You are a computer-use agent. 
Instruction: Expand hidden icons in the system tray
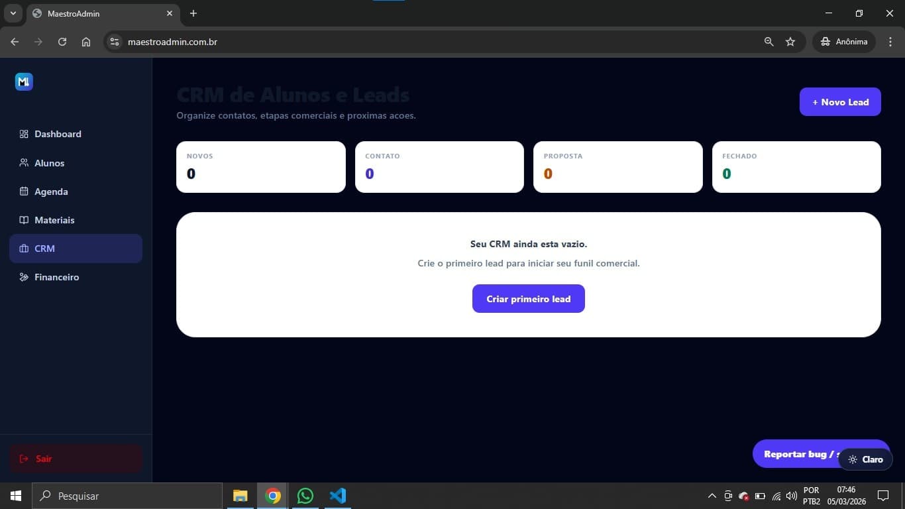[x=712, y=495]
